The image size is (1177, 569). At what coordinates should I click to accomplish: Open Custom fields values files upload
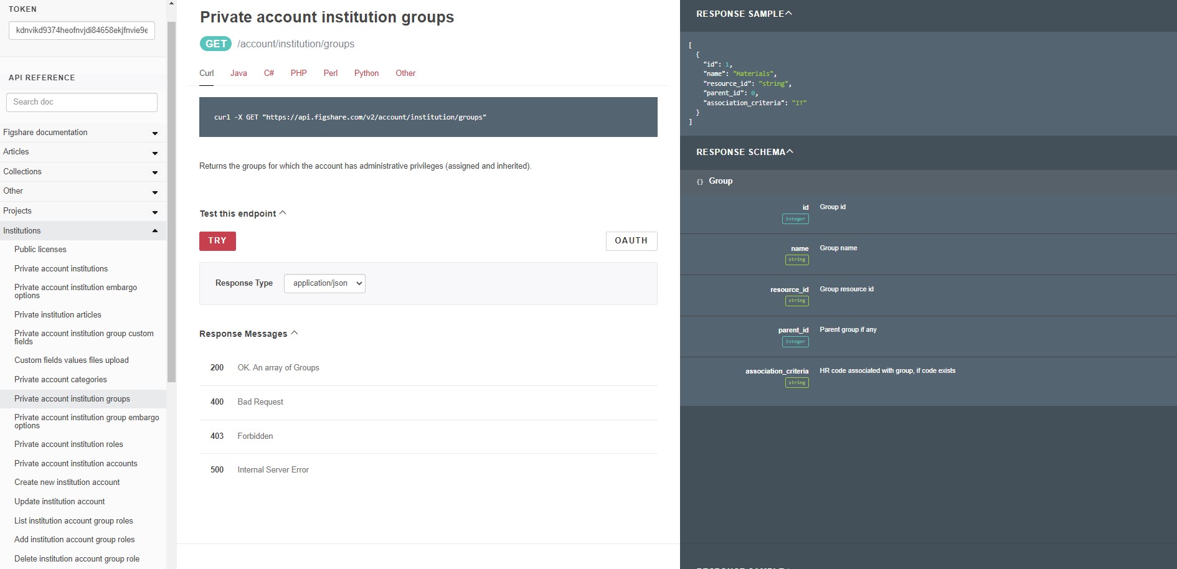[72, 360]
